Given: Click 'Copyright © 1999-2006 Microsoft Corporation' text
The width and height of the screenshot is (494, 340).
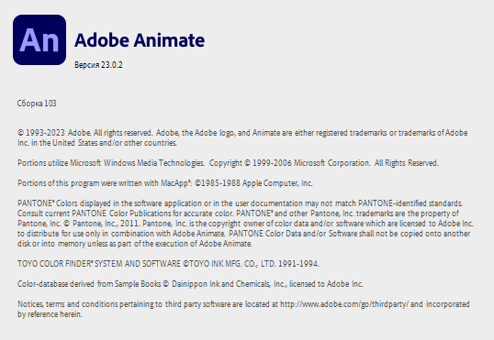Looking at the screenshot, I should pyautogui.click(x=290, y=163).
